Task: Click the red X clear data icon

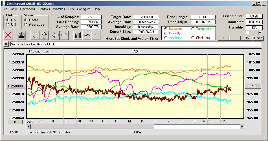Action: [8, 35]
